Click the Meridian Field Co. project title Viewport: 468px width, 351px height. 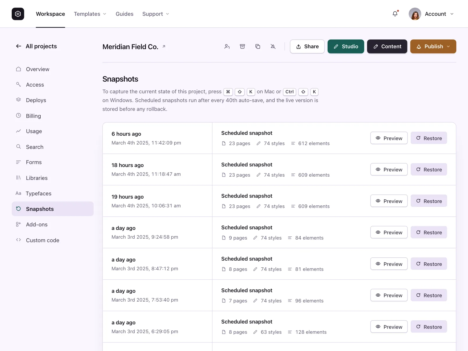point(130,47)
